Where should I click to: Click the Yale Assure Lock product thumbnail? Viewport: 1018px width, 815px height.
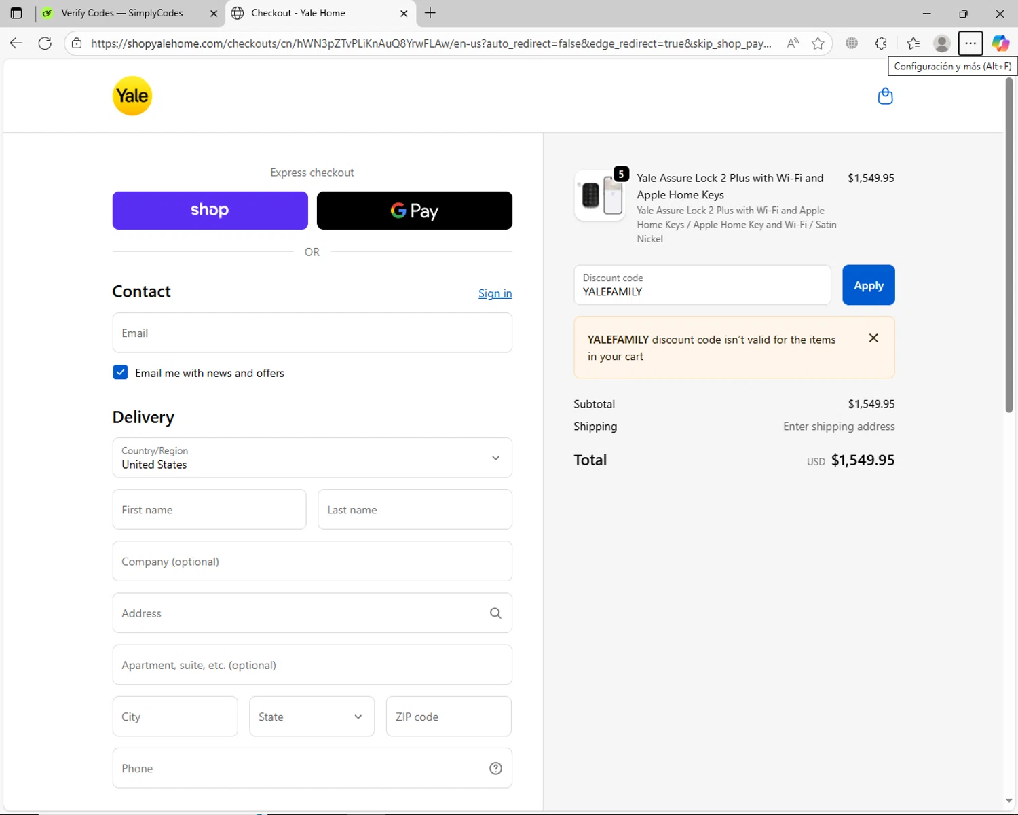pos(601,196)
